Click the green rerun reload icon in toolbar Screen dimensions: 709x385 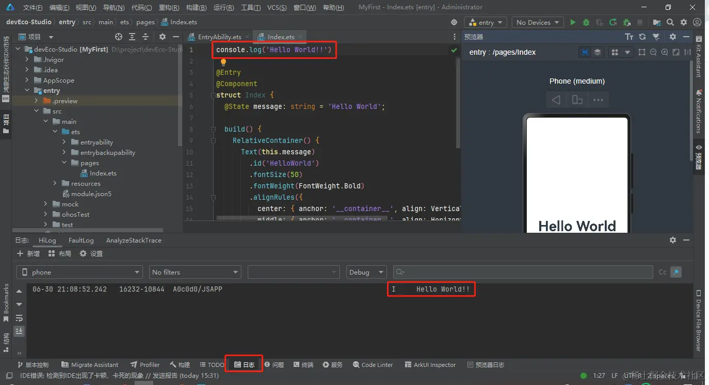pyautogui.click(x=613, y=22)
